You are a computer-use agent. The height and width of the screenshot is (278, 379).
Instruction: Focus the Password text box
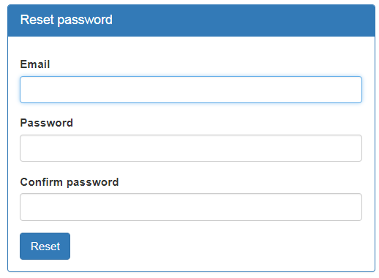[191, 148]
